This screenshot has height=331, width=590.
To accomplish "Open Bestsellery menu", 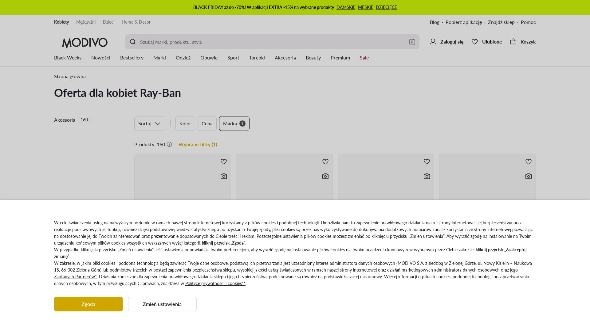I will [132, 58].
